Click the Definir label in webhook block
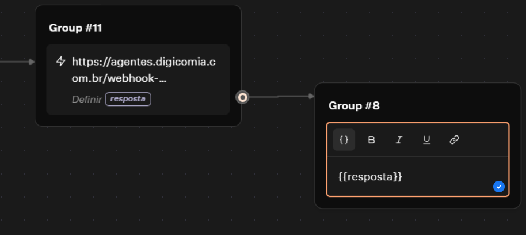The image size is (526, 235). coord(86,99)
